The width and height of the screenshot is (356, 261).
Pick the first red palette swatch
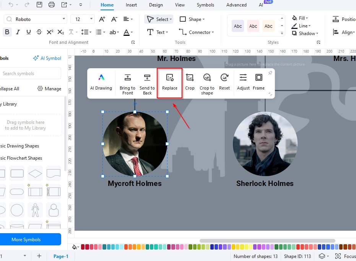pos(83,247)
